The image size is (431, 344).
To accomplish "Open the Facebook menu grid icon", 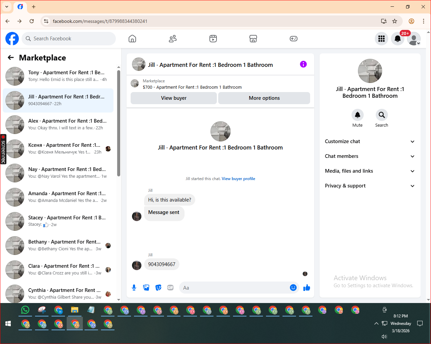I will [382, 39].
